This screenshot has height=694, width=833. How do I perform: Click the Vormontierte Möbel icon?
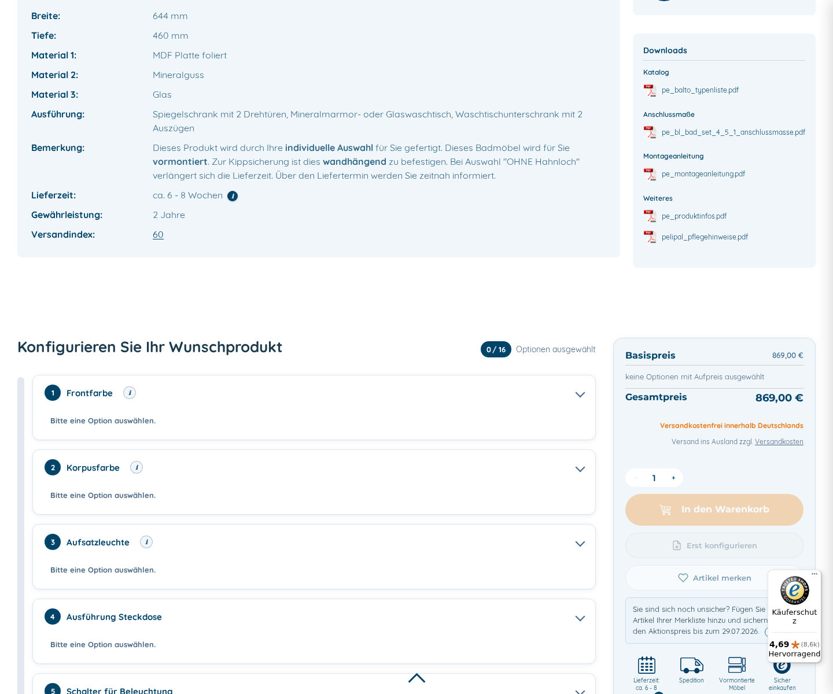[737, 665]
